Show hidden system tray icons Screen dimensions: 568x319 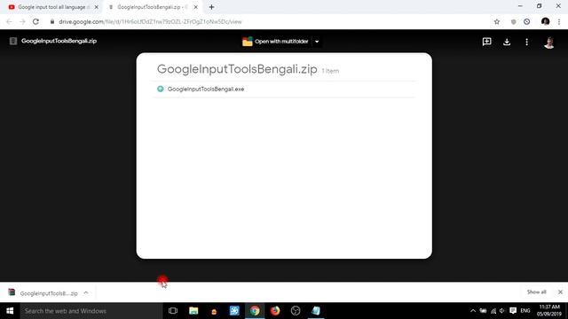(x=473, y=311)
